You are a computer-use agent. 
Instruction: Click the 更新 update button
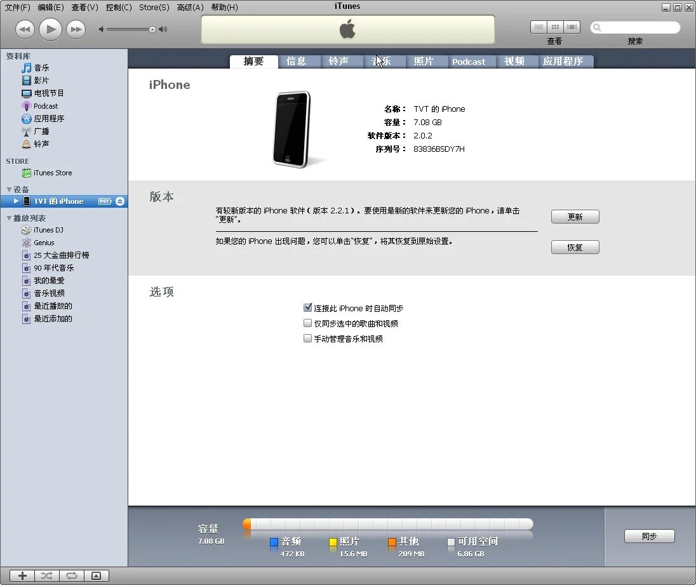pos(575,217)
